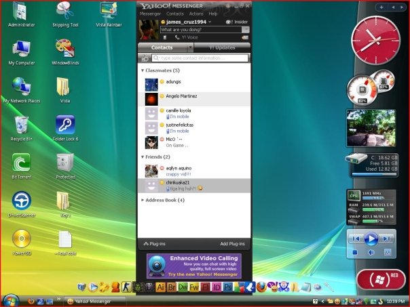
Task: Switch to the Y! Updates tab
Action: click(x=222, y=47)
